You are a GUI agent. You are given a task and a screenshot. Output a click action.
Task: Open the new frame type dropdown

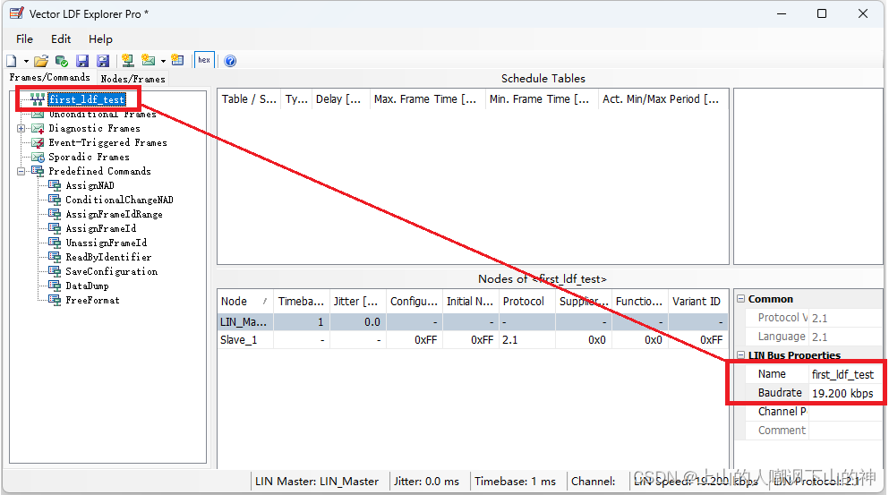[163, 61]
